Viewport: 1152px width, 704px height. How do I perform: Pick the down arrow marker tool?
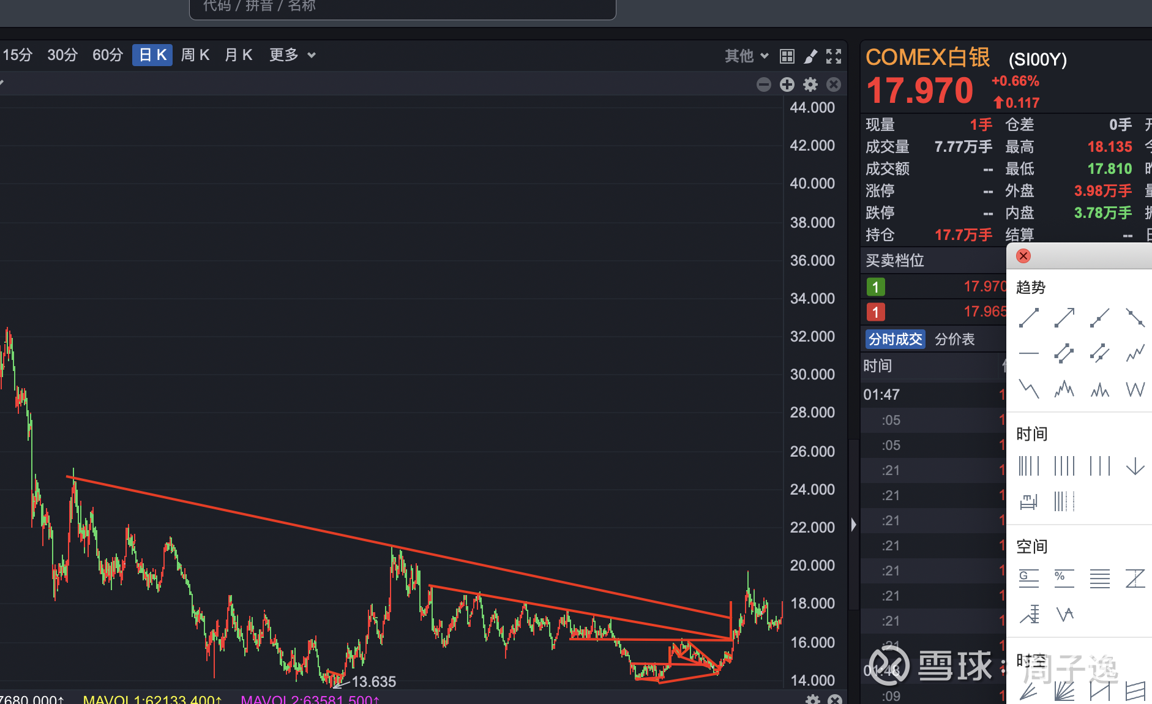click(x=1135, y=466)
